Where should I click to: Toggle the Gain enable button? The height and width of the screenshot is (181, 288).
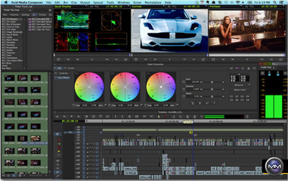point(184,82)
